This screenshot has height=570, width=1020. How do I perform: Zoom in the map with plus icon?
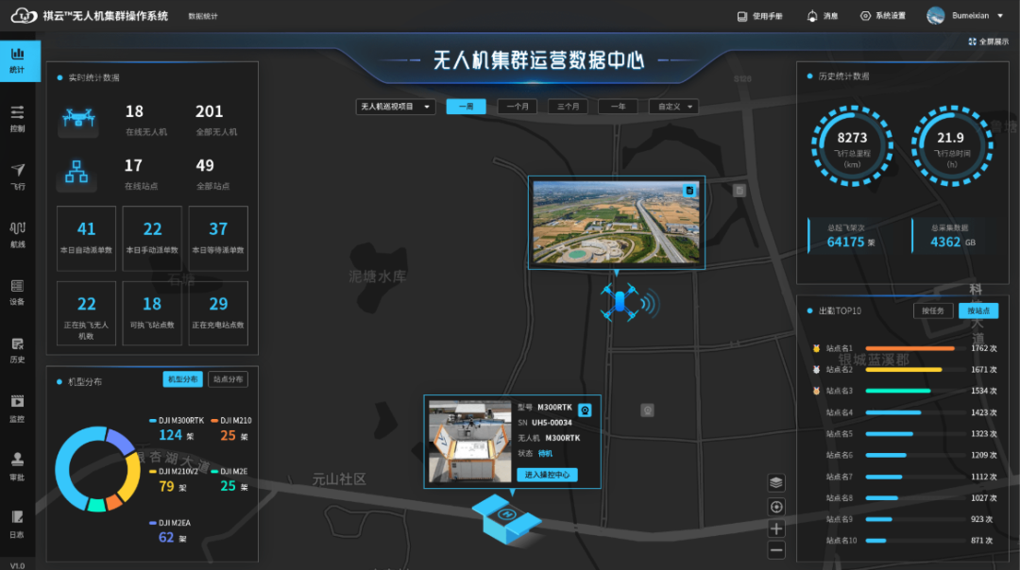tap(776, 528)
